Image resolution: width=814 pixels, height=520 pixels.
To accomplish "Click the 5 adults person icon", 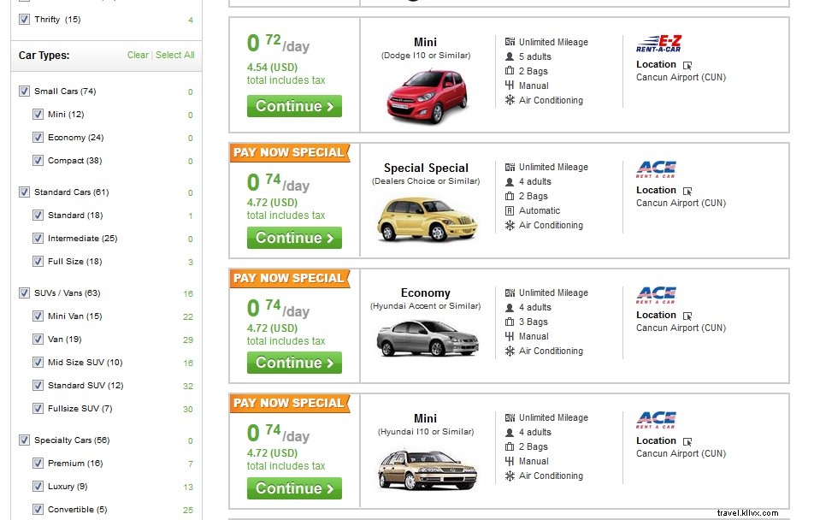I will (510, 56).
